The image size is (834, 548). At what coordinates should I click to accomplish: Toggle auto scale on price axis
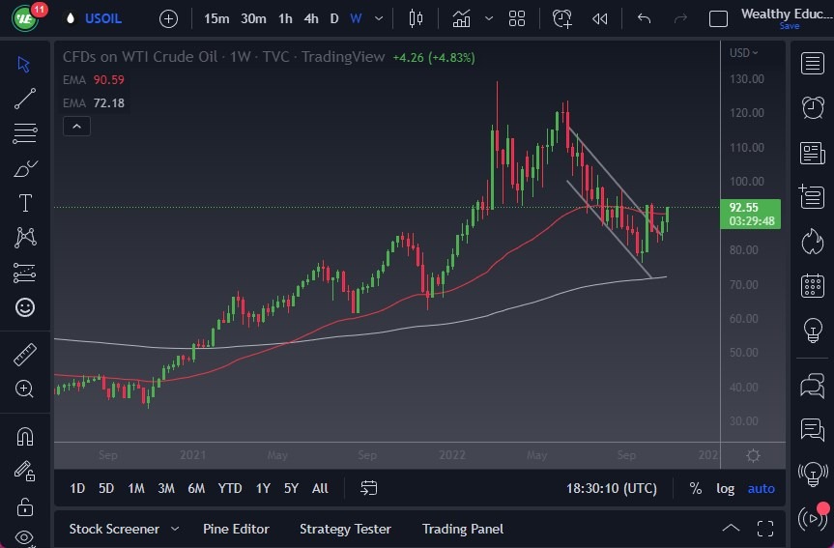(x=761, y=488)
